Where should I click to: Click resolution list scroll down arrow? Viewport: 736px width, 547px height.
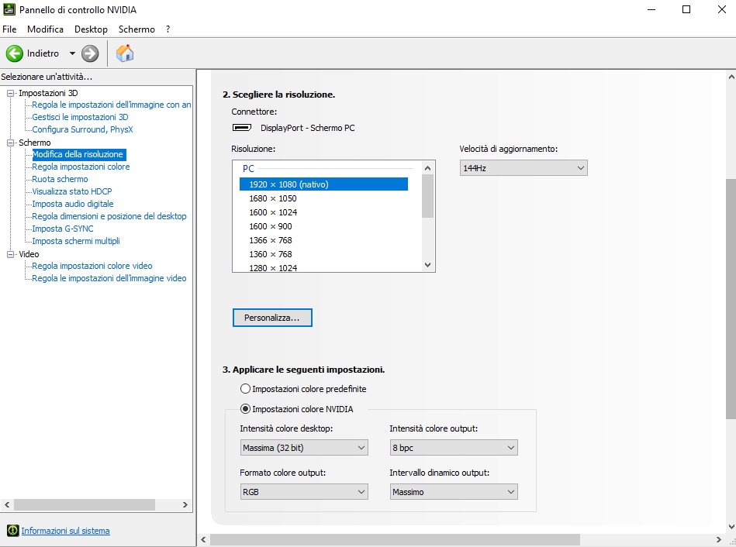click(427, 265)
